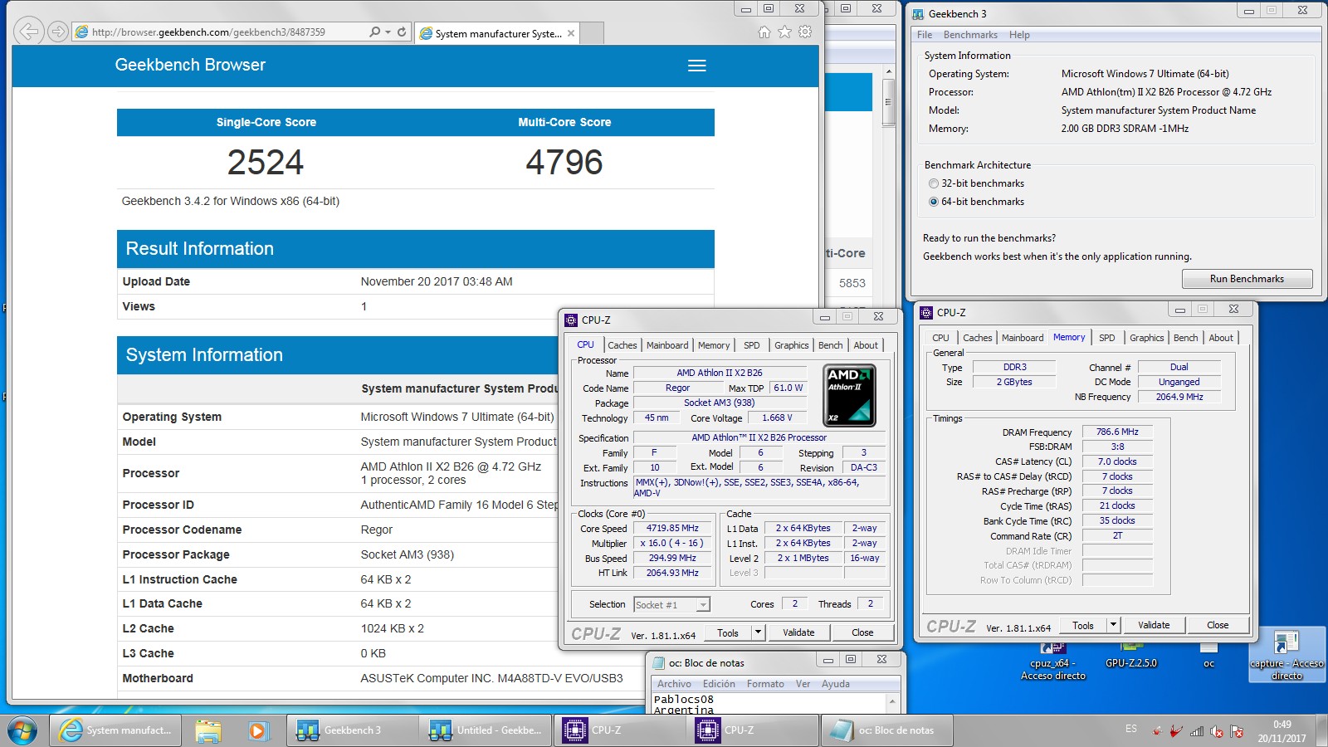Open File menu in Geekbench 3
Viewport: 1328px width, 747px height.
click(x=925, y=35)
